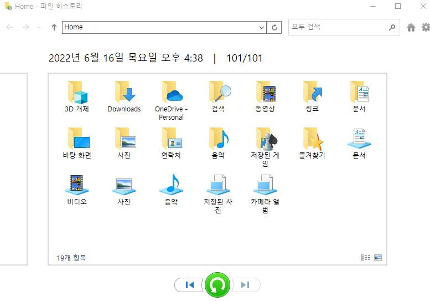Open the recent locations dropdown arrow
Image resolution: width=430 pixels, height=301 pixels.
point(39,27)
